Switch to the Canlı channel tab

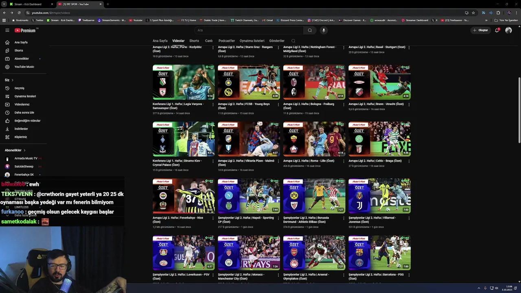209,41
